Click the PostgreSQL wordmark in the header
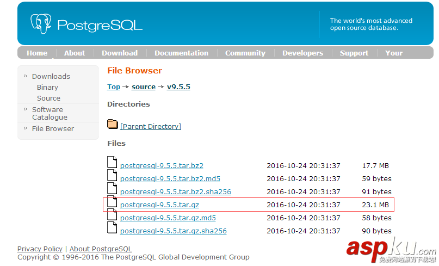 click(x=100, y=26)
